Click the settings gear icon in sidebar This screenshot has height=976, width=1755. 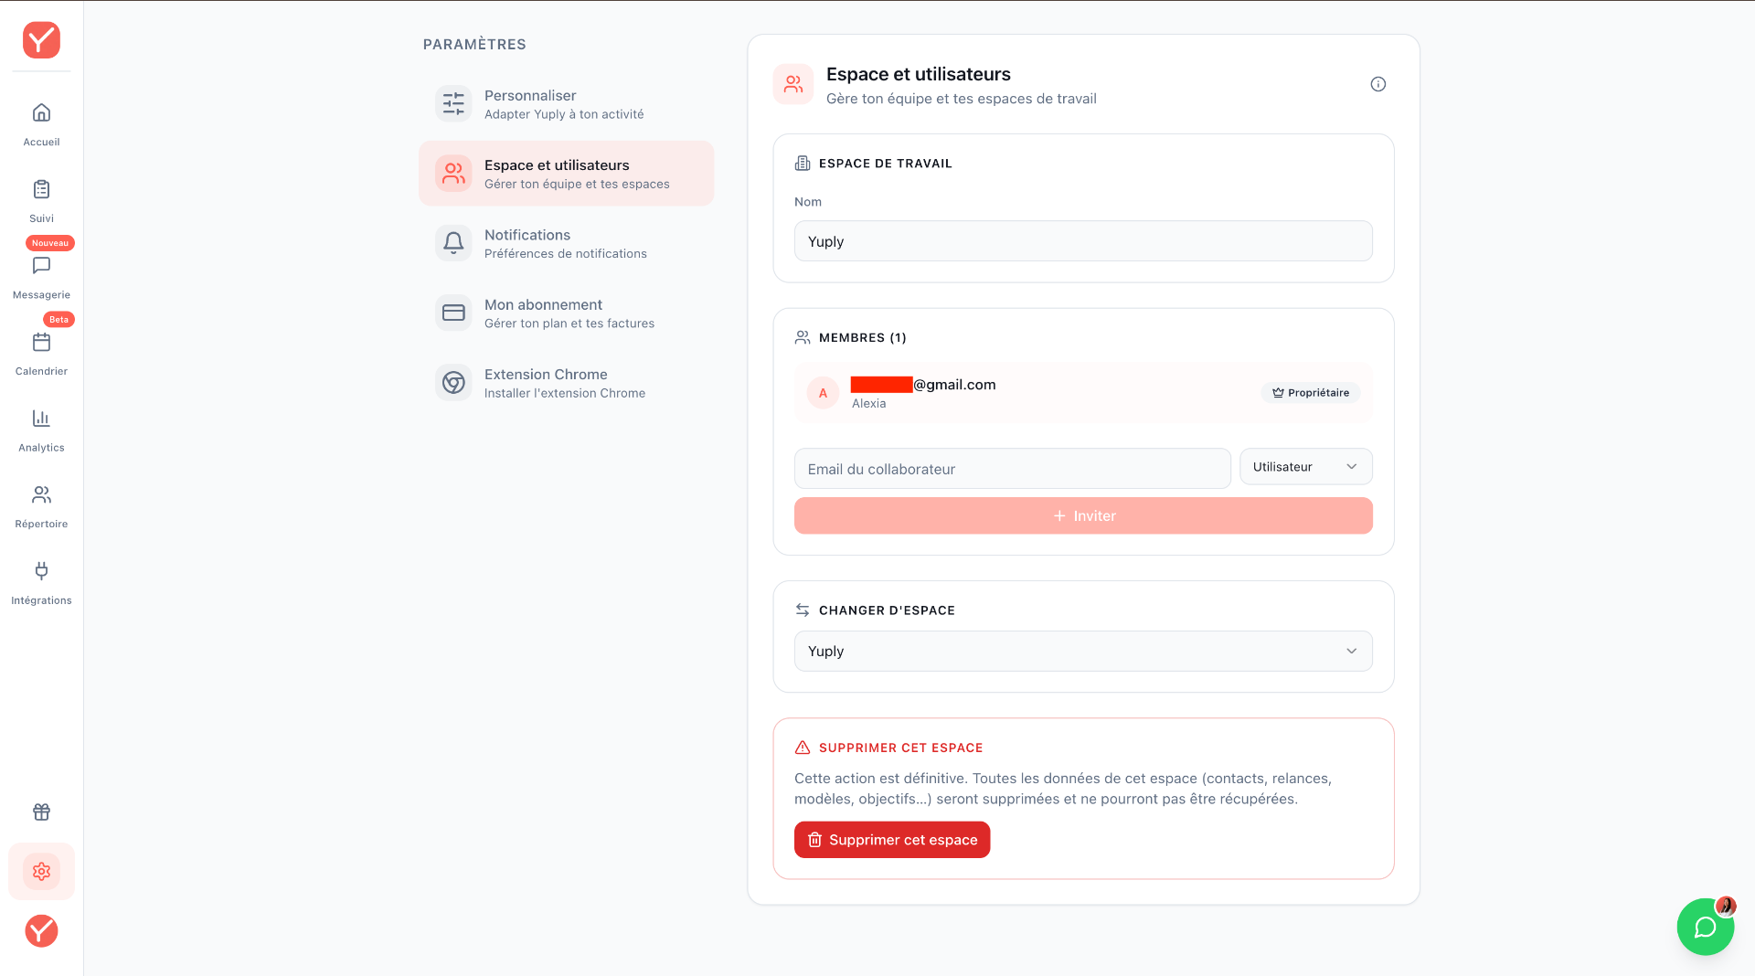[x=41, y=871]
